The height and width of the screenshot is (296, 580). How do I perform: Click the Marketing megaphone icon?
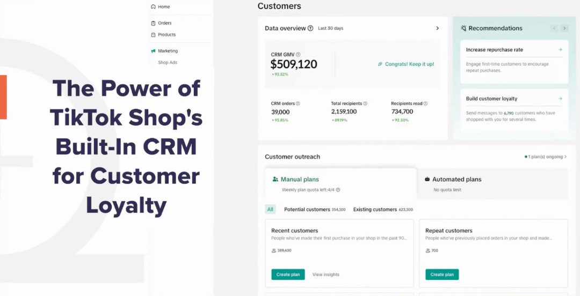click(153, 51)
